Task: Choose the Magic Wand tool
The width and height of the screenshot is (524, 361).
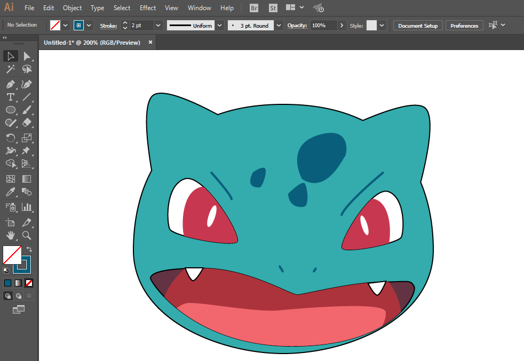Action: (10, 69)
